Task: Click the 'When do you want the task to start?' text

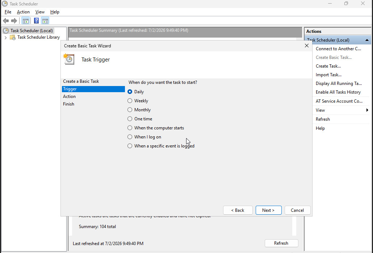Action: (x=163, y=82)
